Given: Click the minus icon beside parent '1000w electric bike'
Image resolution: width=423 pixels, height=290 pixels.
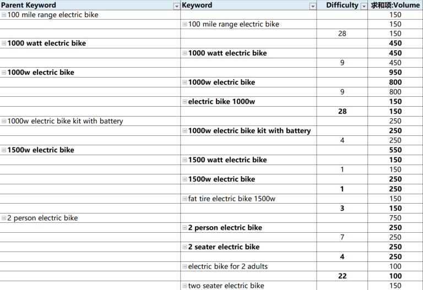Looking at the screenshot, I should tap(4, 73).
